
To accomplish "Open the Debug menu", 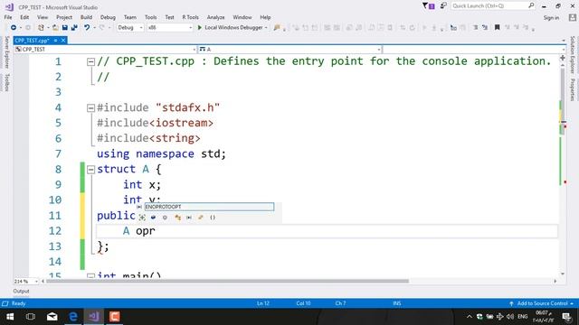I will (108, 17).
